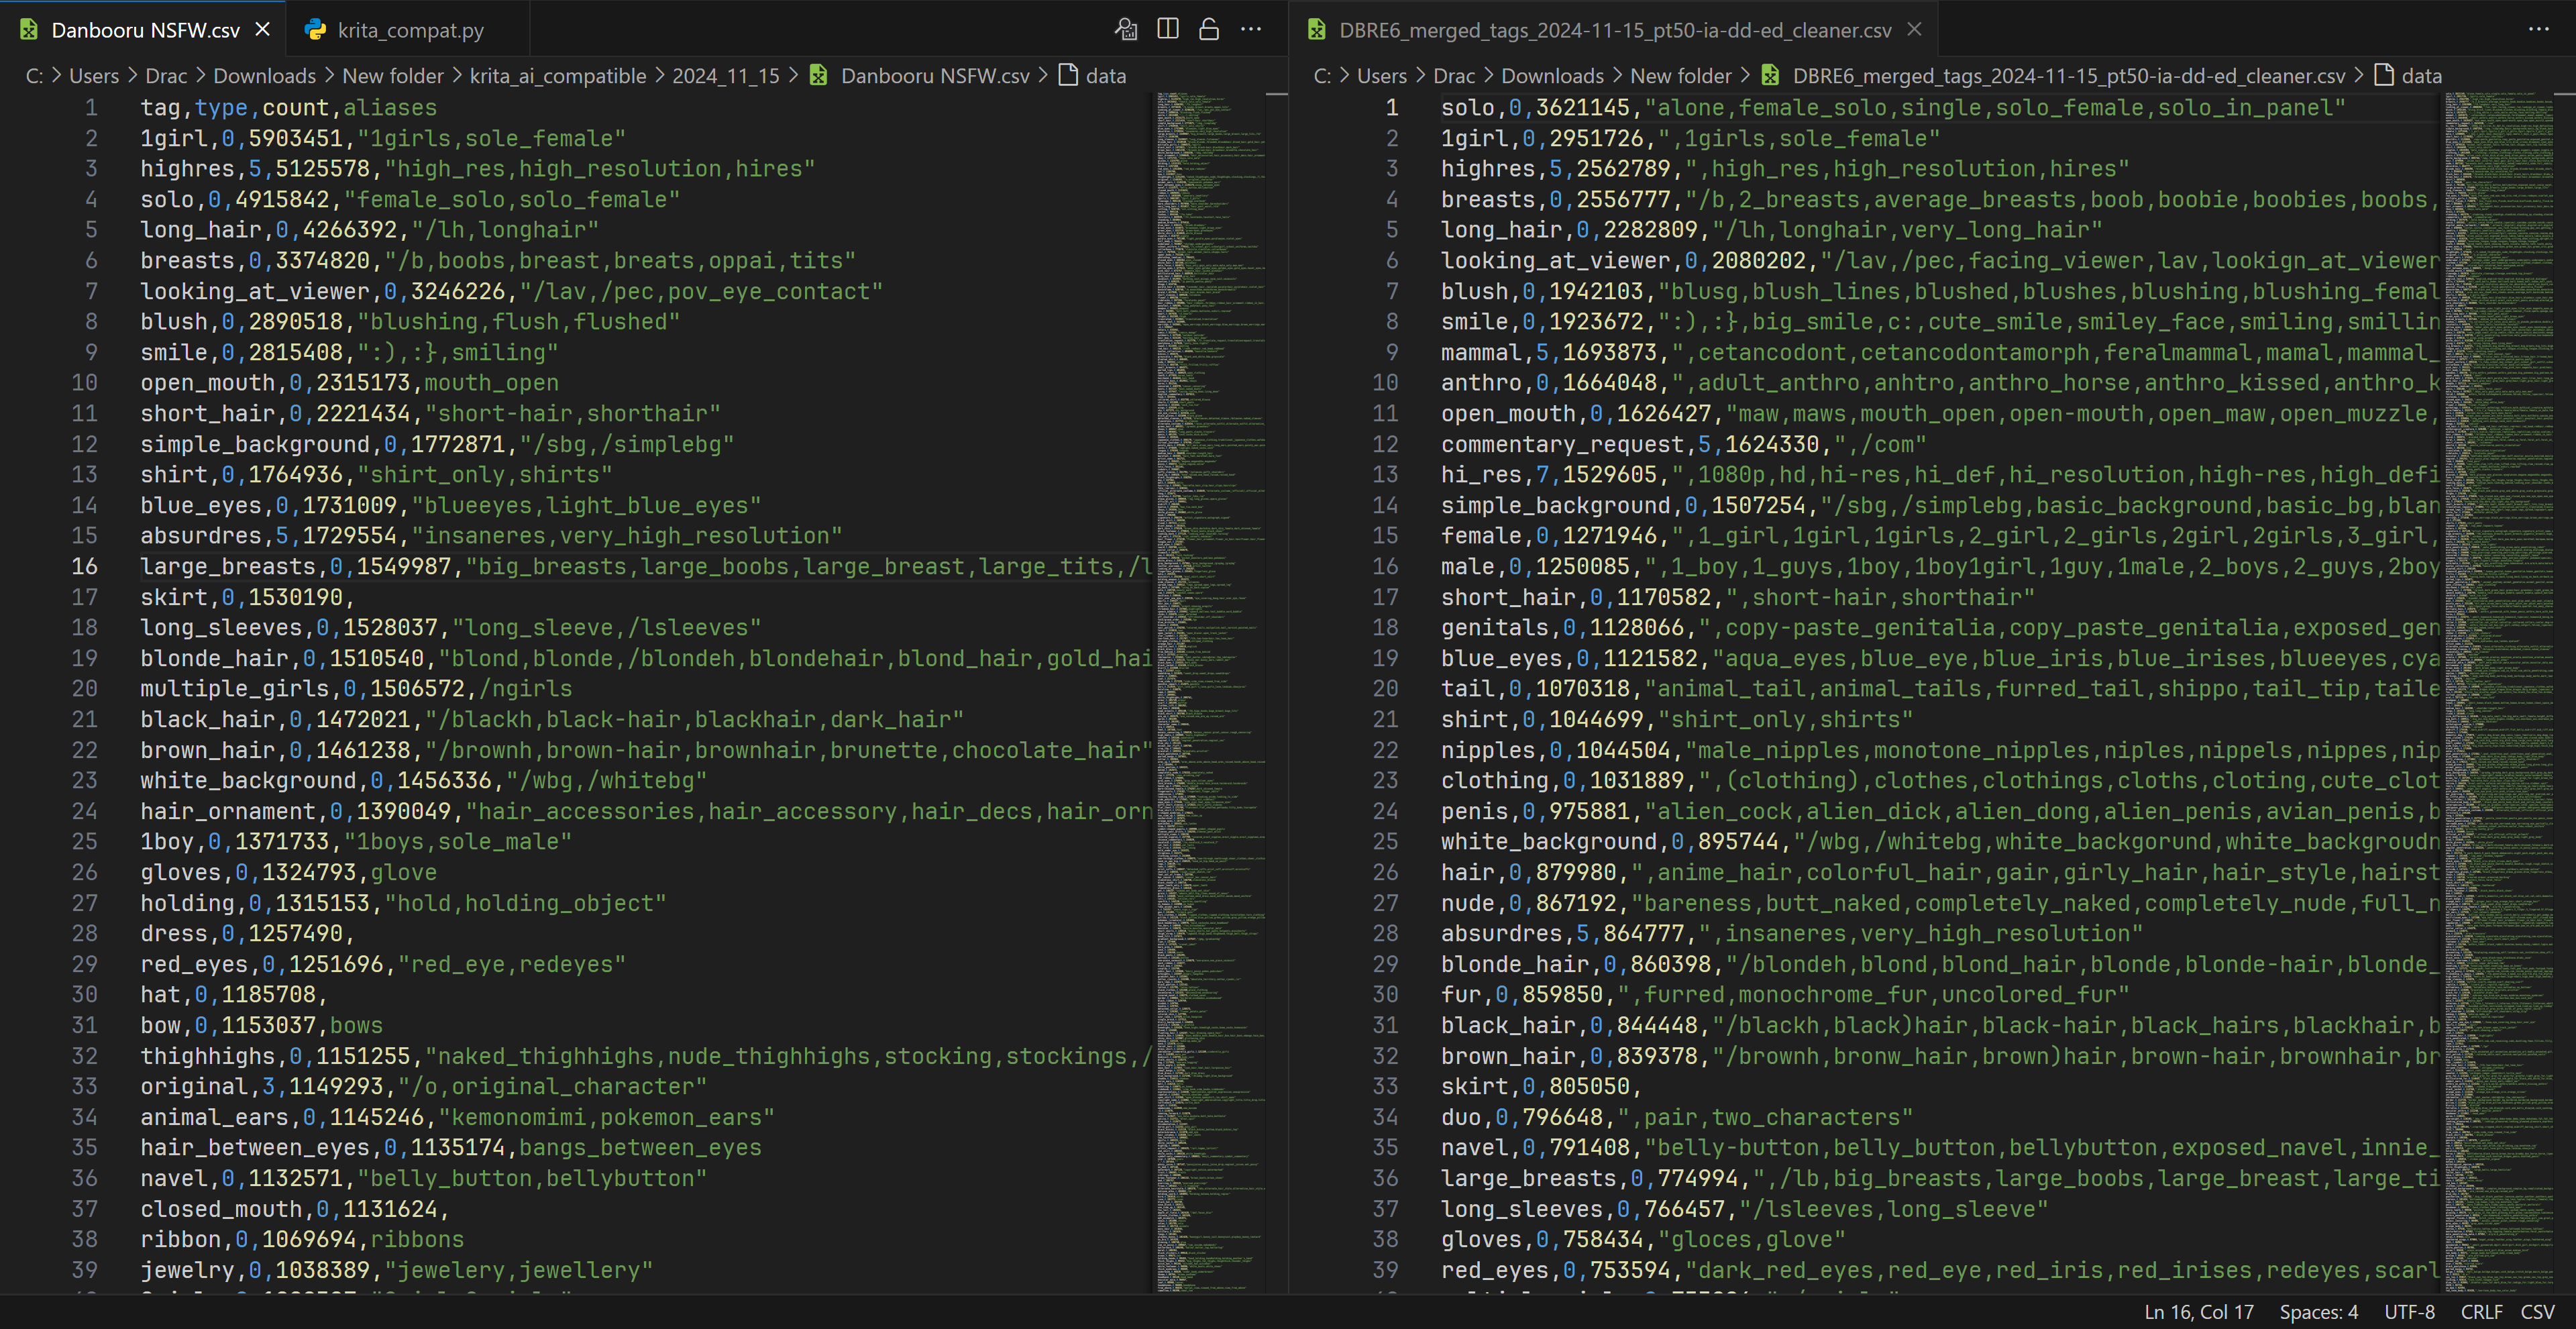Click the right pane data breadcrumb symbol

pos(2421,76)
